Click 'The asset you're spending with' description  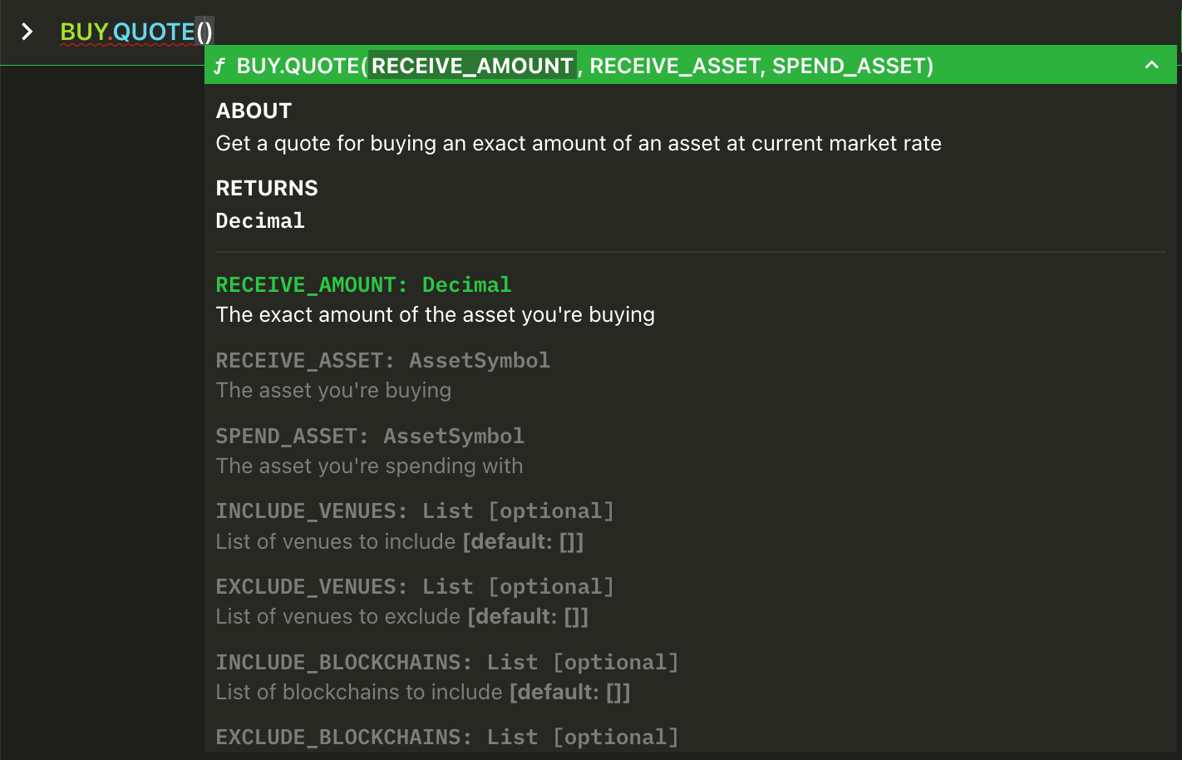click(369, 466)
